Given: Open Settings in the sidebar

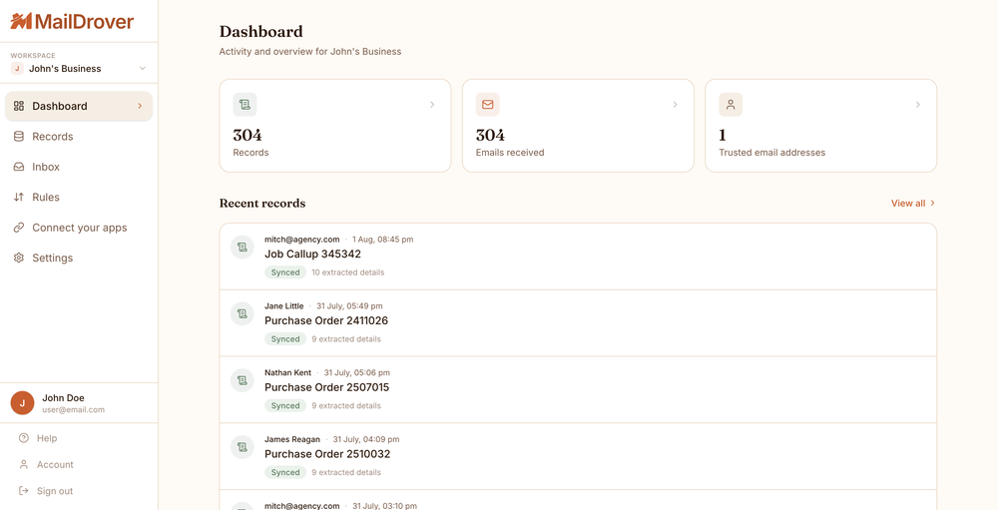Looking at the screenshot, I should click(x=79, y=257).
